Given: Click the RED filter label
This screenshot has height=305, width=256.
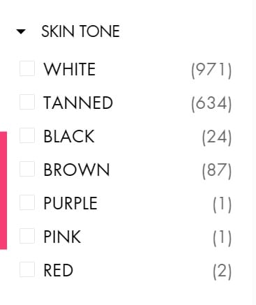Looking at the screenshot, I should 59,270.
